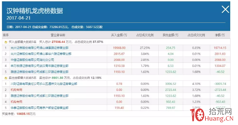Select the 0.35% ratio cell

[196, 48]
